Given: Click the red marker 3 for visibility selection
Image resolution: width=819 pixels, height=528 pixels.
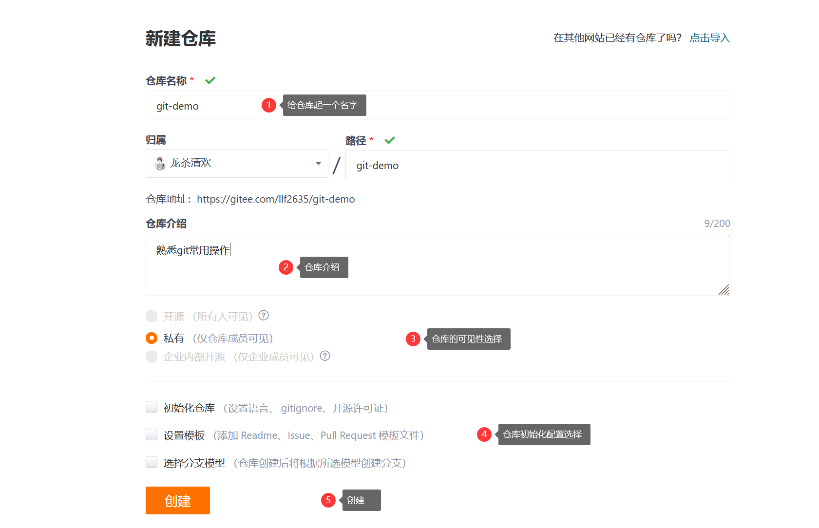Looking at the screenshot, I should pyautogui.click(x=413, y=339).
